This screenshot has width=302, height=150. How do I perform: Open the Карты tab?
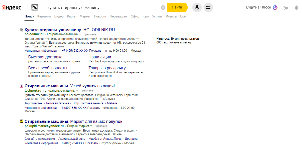[71, 16]
